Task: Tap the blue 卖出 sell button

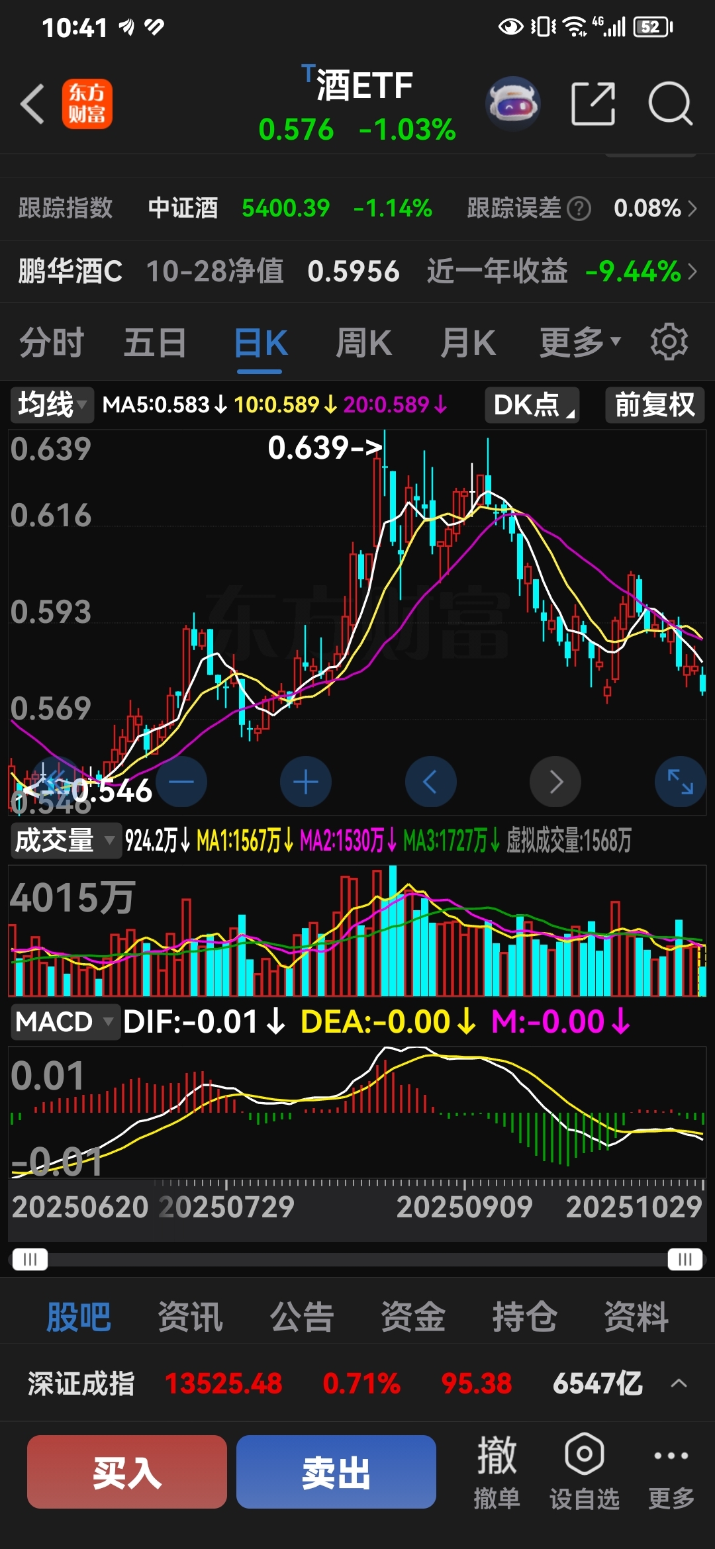Action: (336, 1472)
